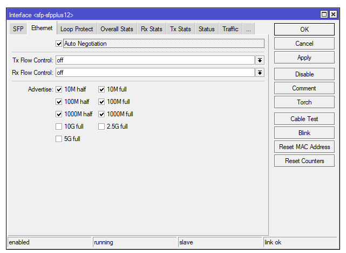Image resolution: width=346 pixels, height=253 pixels.
Task: Click Reset MAC Address
Action: click(304, 147)
